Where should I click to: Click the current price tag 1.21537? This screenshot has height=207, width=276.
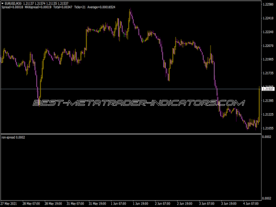[268, 89]
